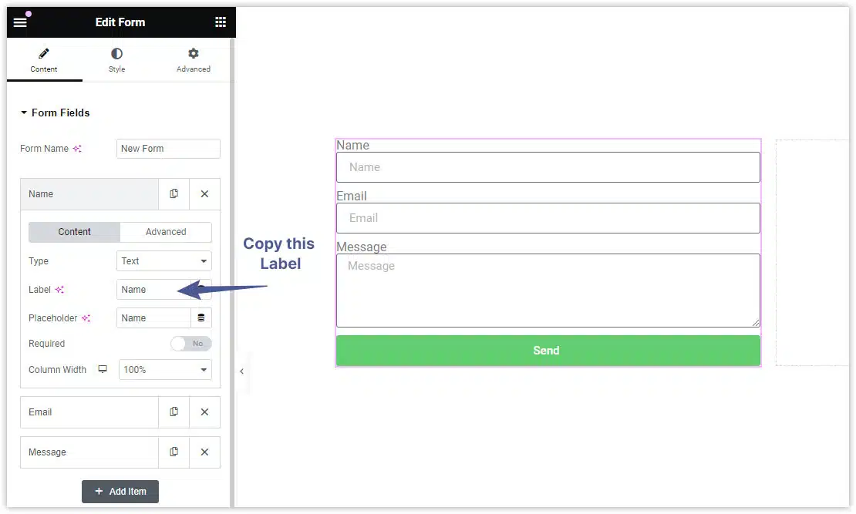Click the green Send button

[x=548, y=351]
